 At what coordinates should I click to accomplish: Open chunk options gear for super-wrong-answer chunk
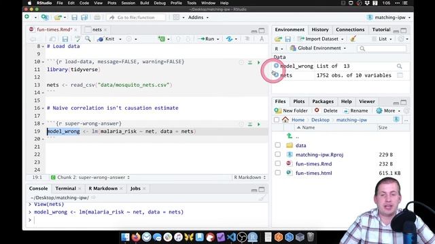point(241,124)
